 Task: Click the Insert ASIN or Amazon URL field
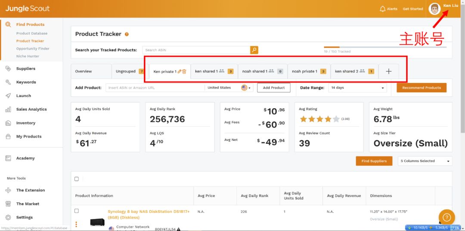coord(155,88)
